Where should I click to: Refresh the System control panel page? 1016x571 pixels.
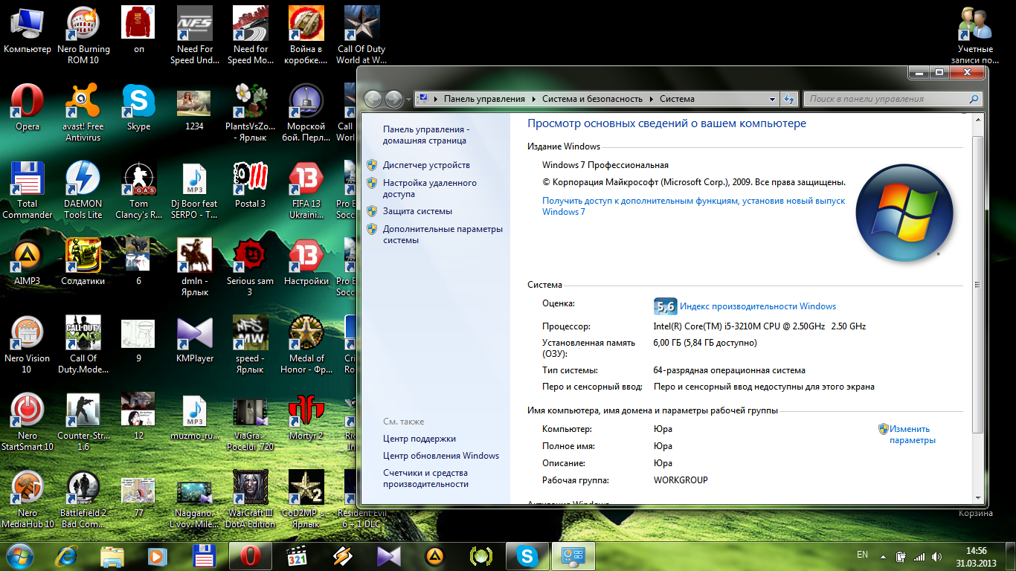[790, 99]
